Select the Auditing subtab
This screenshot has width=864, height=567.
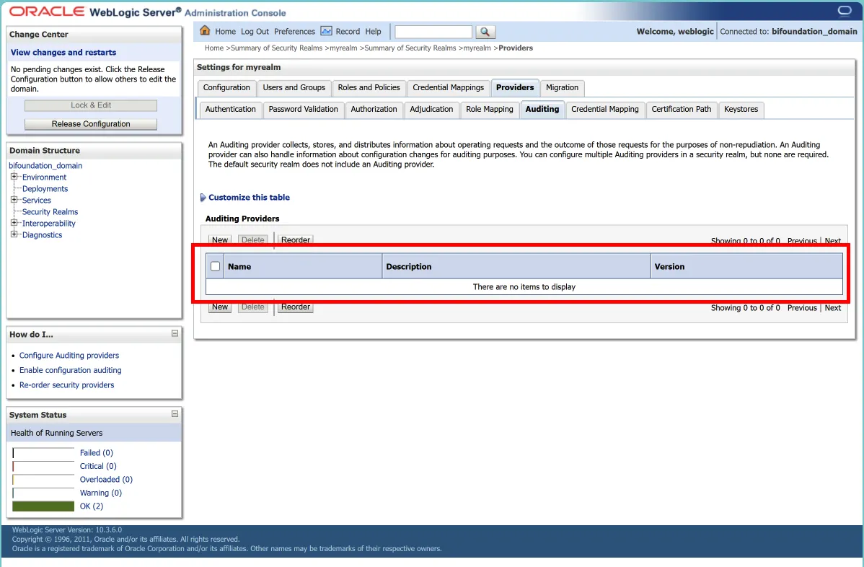pos(542,110)
